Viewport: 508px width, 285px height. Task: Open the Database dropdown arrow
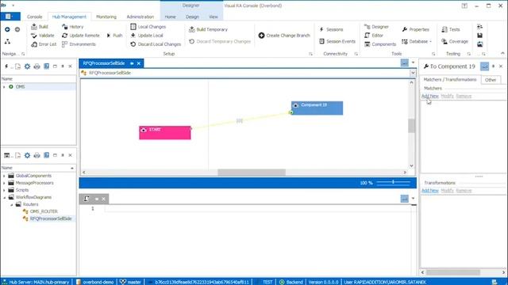430,42
